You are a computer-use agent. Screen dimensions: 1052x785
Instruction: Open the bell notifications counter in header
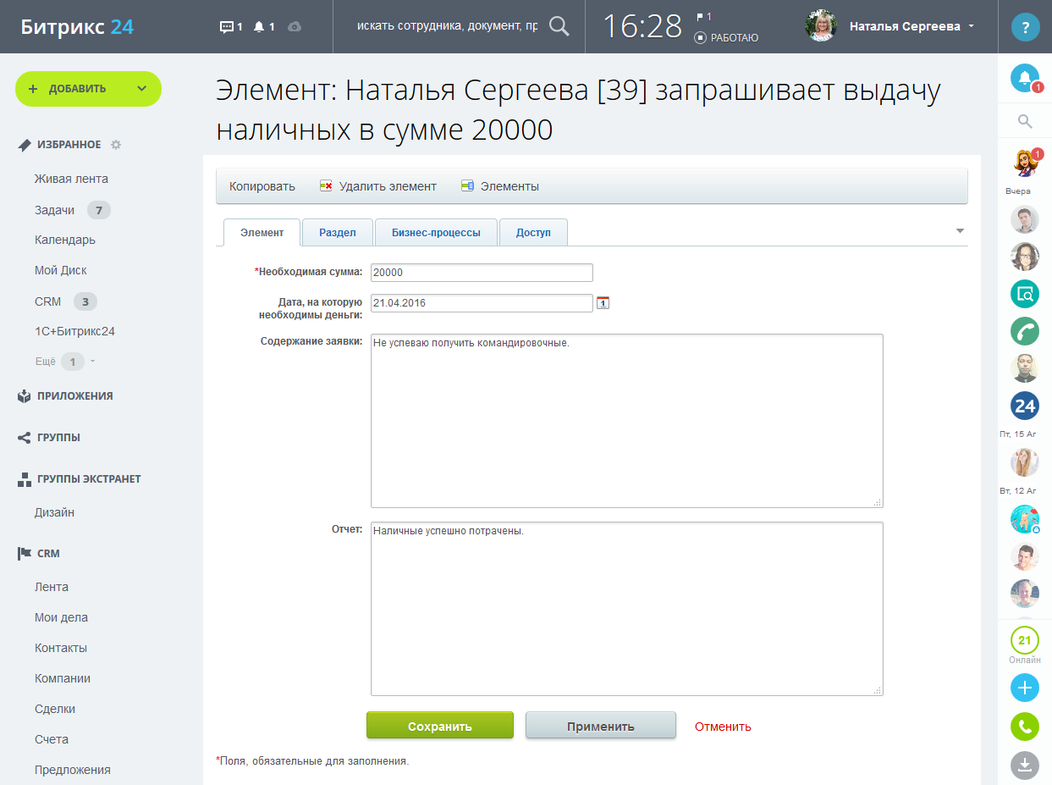[x=264, y=27]
